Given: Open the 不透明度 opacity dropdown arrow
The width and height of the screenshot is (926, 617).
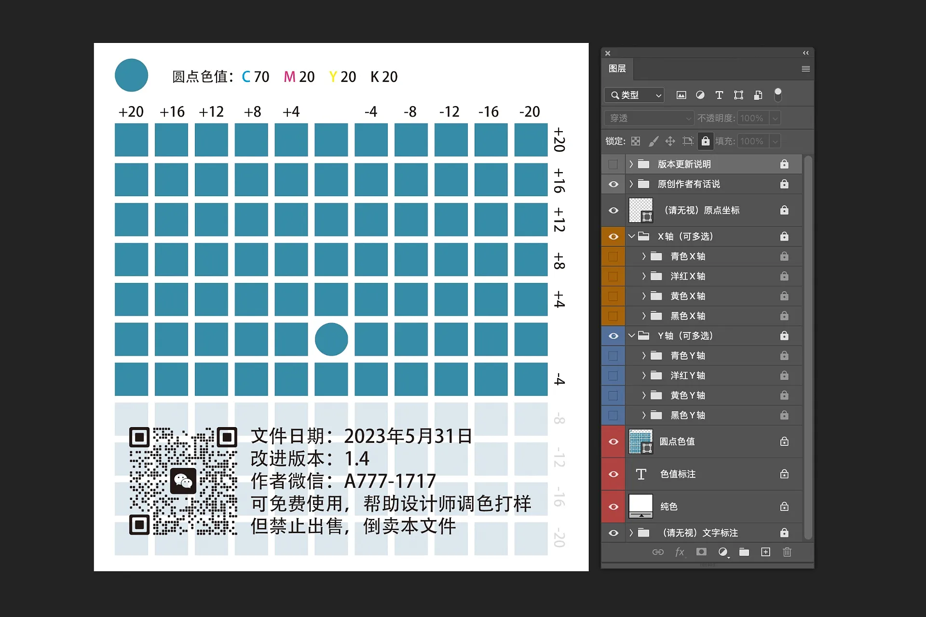Looking at the screenshot, I should point(775,118).
